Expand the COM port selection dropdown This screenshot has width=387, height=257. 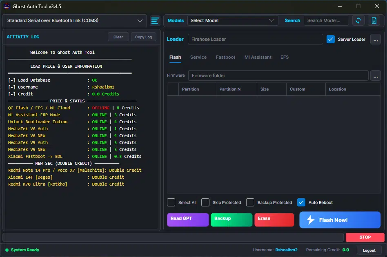coord(75,21)
